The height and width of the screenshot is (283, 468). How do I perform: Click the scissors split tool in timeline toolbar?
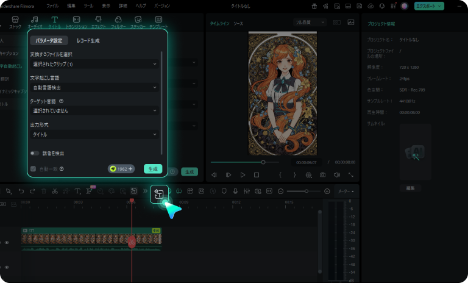[x=54, y=192]
